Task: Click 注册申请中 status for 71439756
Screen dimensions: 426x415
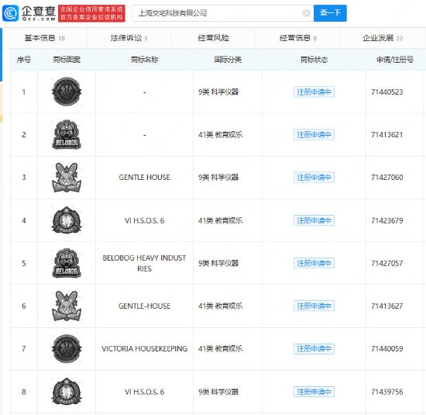Action: click(314, 392)
